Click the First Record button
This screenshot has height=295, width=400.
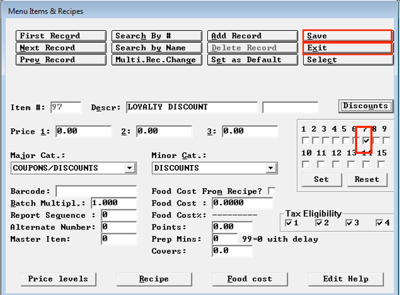point(61,36)
